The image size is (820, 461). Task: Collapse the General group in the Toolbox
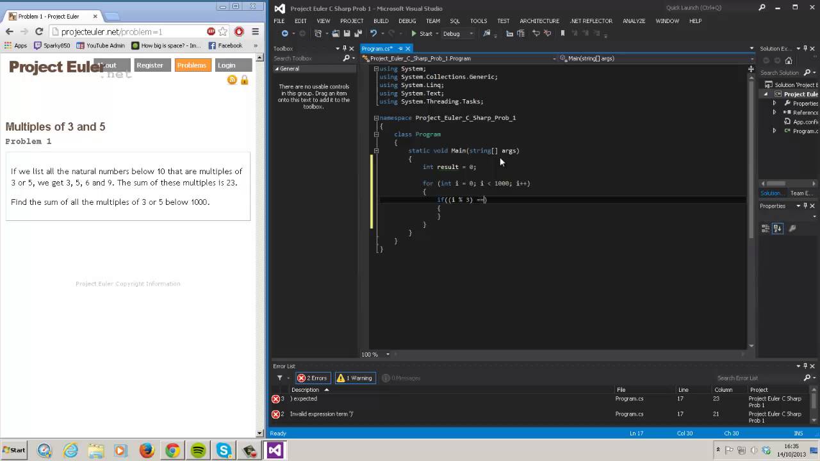tap(277, 69)
